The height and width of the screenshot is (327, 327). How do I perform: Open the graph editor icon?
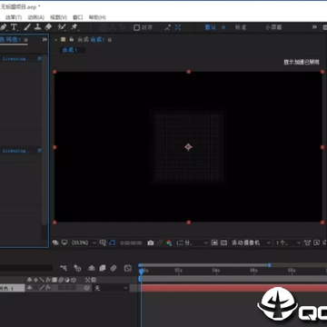(x=128, y=268)
